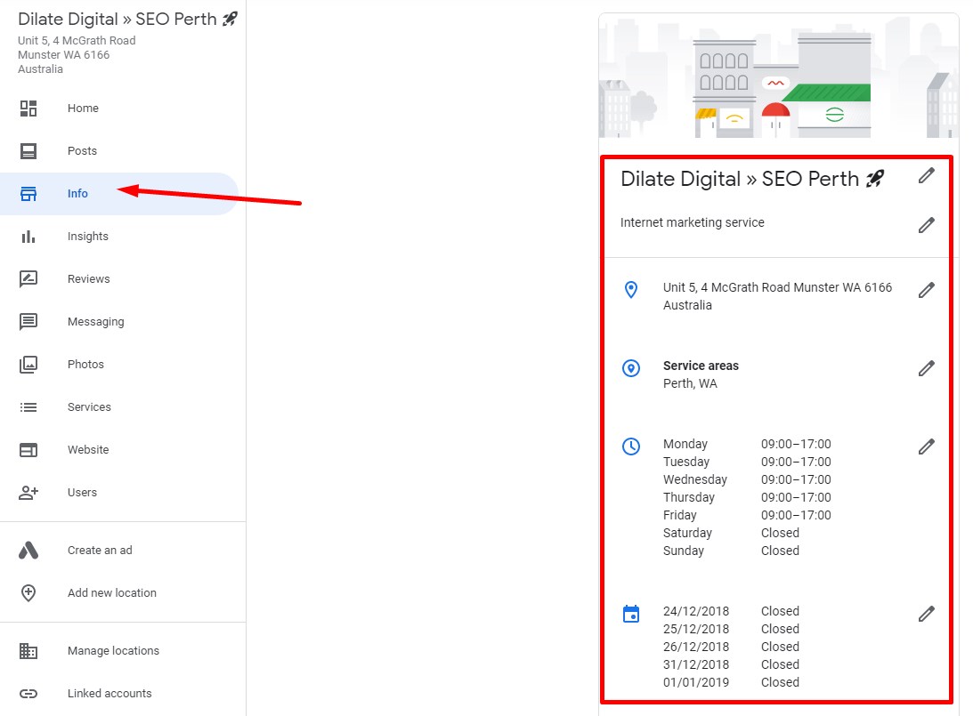Click the Monday hours row

(747, 444)
